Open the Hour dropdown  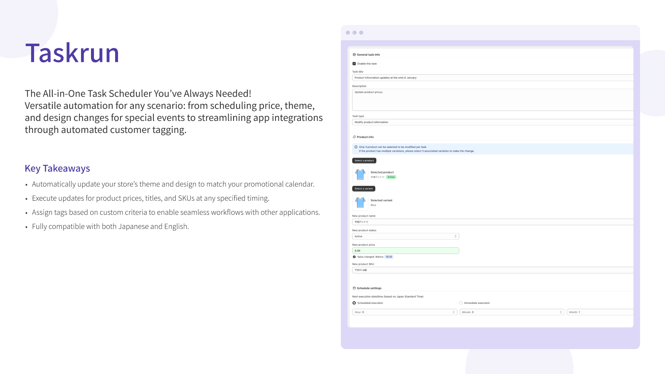coord(404,312)
